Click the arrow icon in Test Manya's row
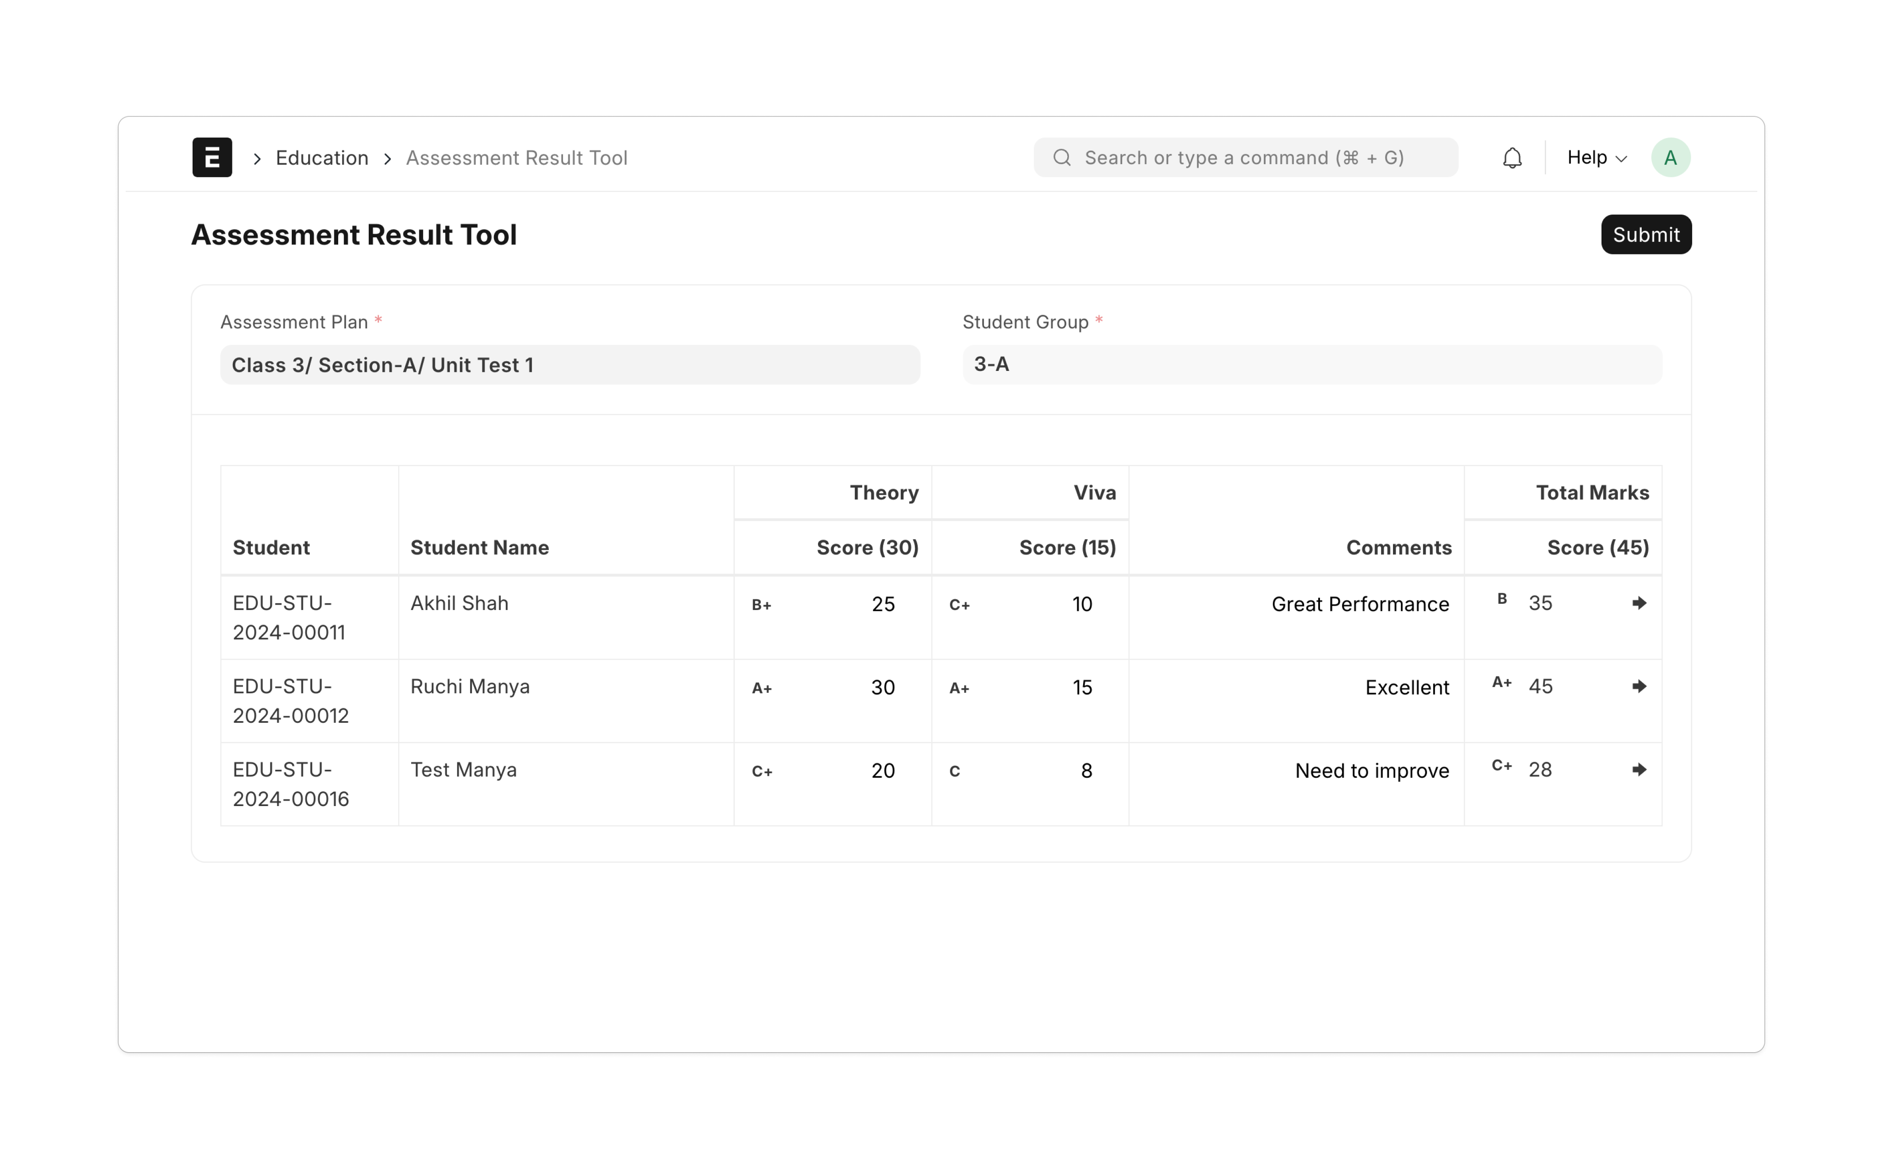1883x1173 pixels. pos(1639,770)
